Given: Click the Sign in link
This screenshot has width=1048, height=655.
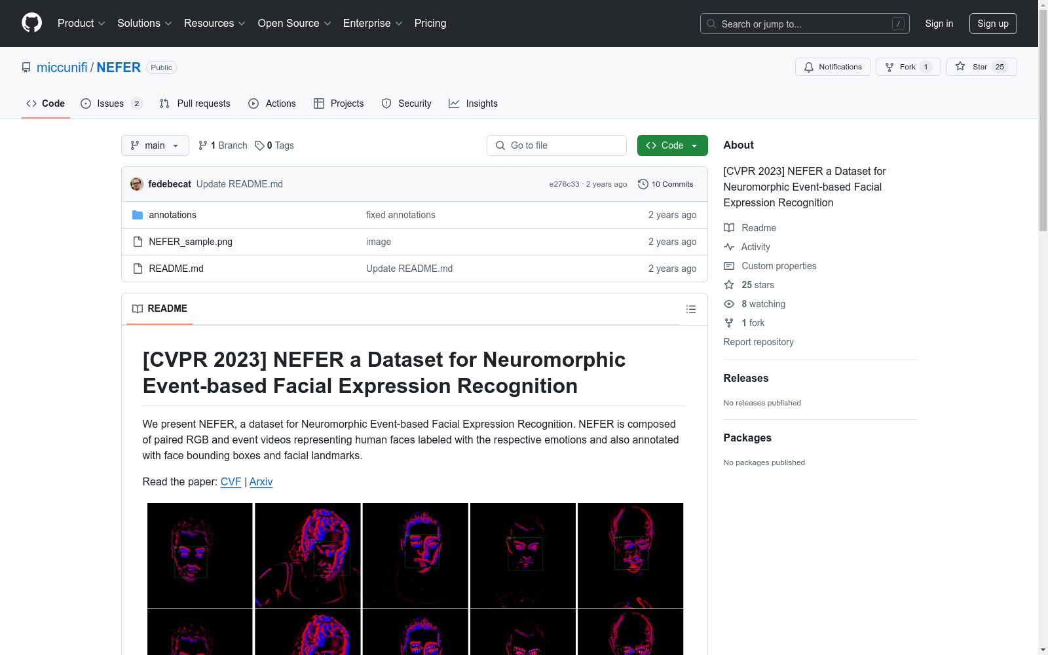Looking at the screenshot, I should click(939, 24).
